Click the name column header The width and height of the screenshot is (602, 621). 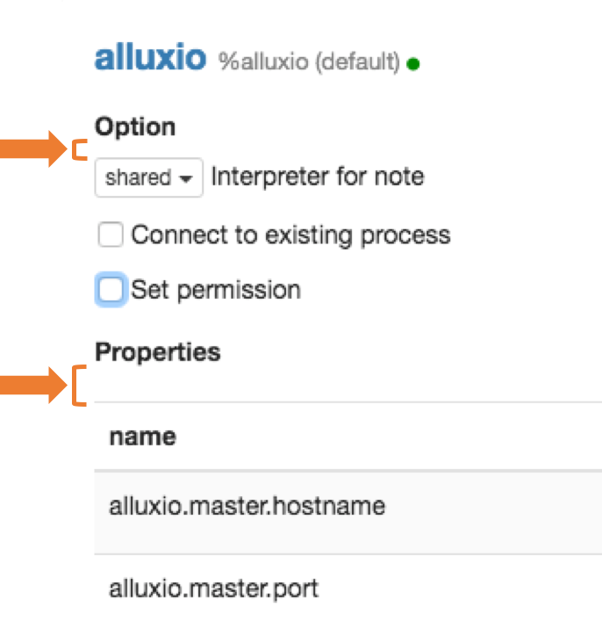(142, 437)
